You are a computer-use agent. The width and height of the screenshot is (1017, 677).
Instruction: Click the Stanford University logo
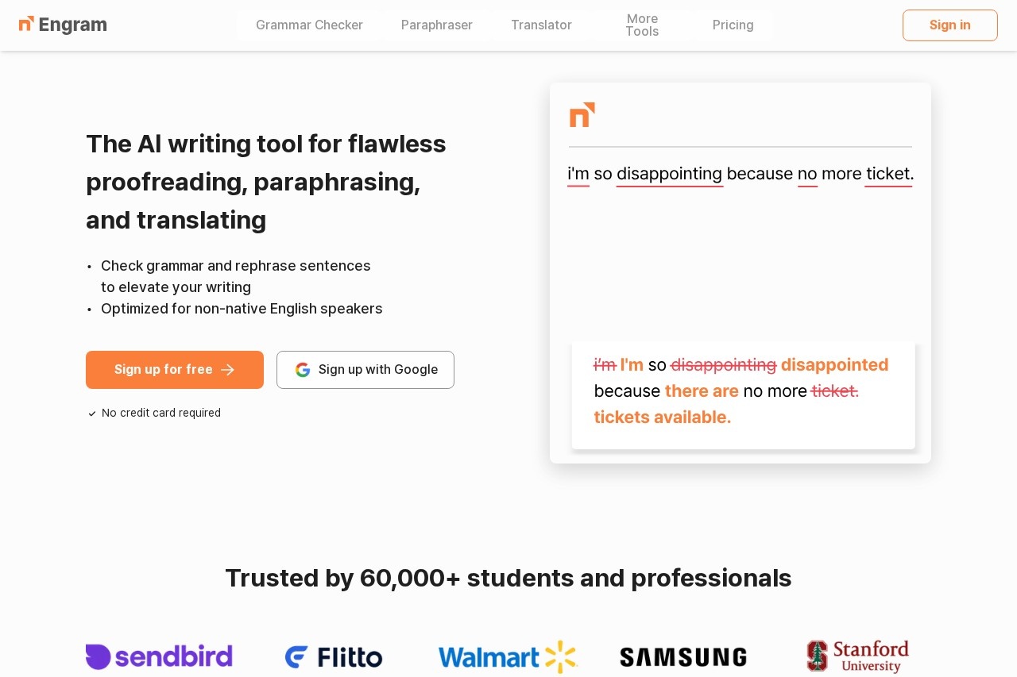(x=857, y=656)
